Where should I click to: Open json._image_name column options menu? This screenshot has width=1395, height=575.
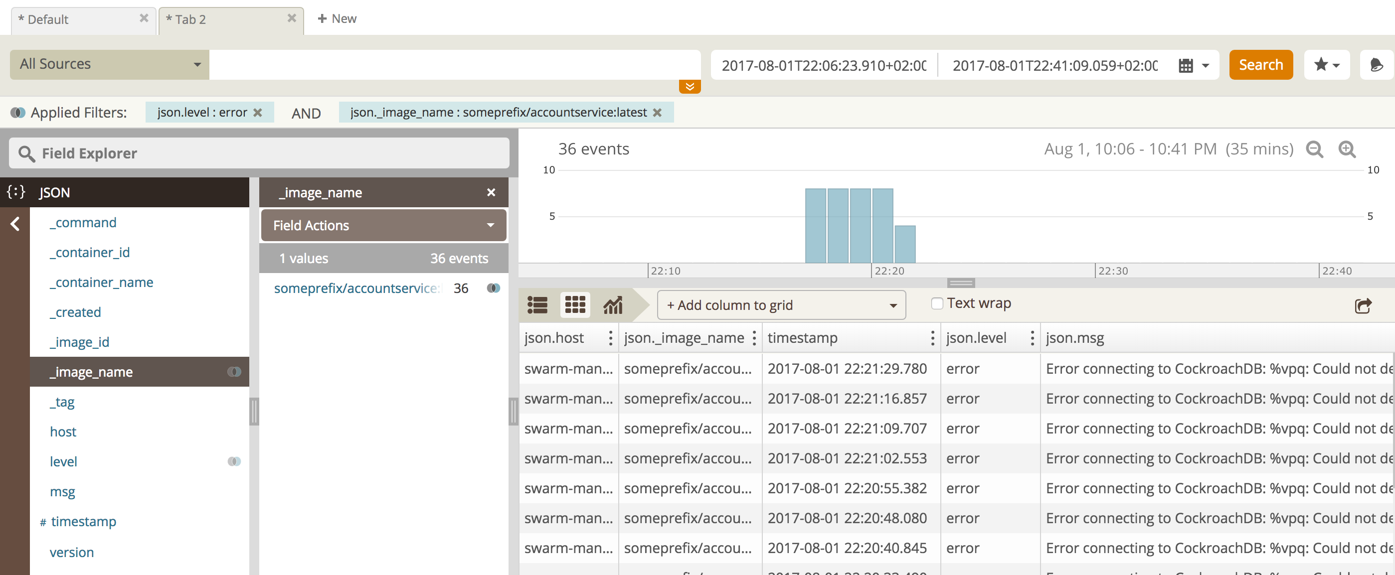(x=754, y=338)
